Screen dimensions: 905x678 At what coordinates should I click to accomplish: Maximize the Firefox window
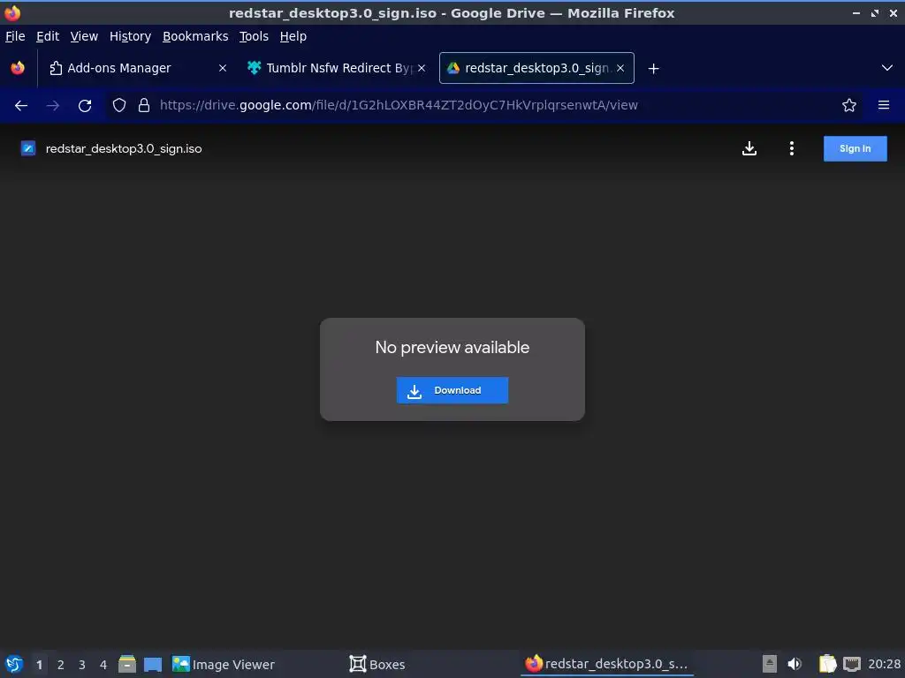pyautogui.click(x=875, y=12)
